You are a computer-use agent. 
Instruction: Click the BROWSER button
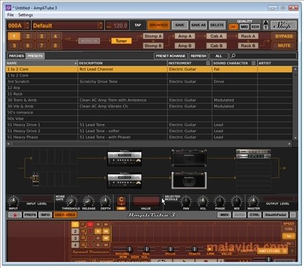tap(159, 25)
